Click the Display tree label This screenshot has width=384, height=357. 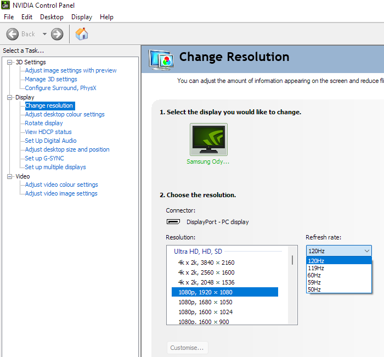click(25, 97)
